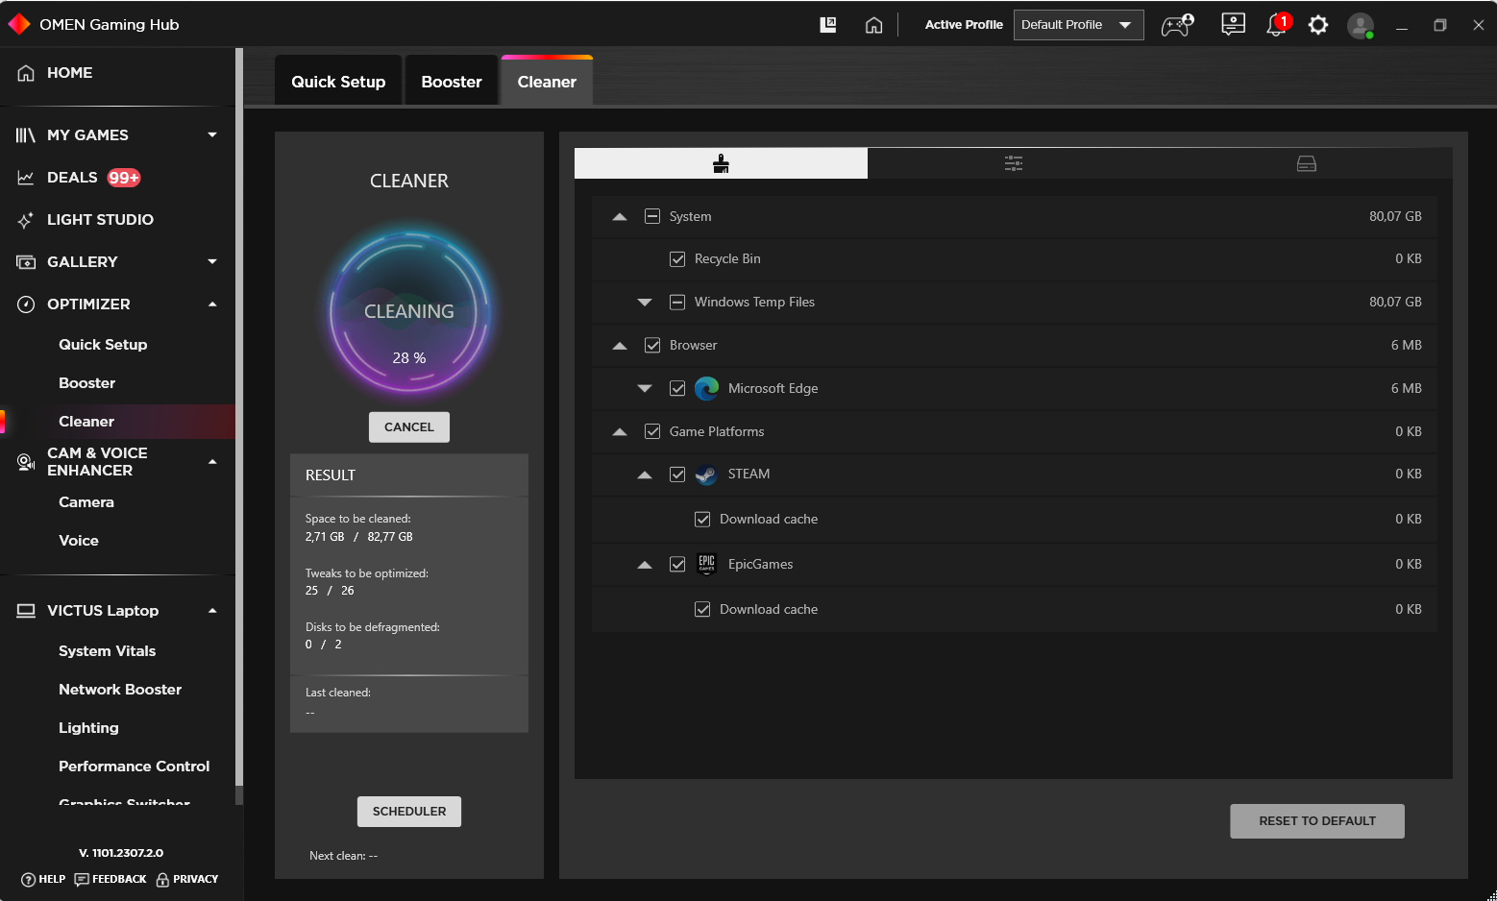Uncheck the STEAM checkbox
1497x901 pixels.
pos(677,475)
